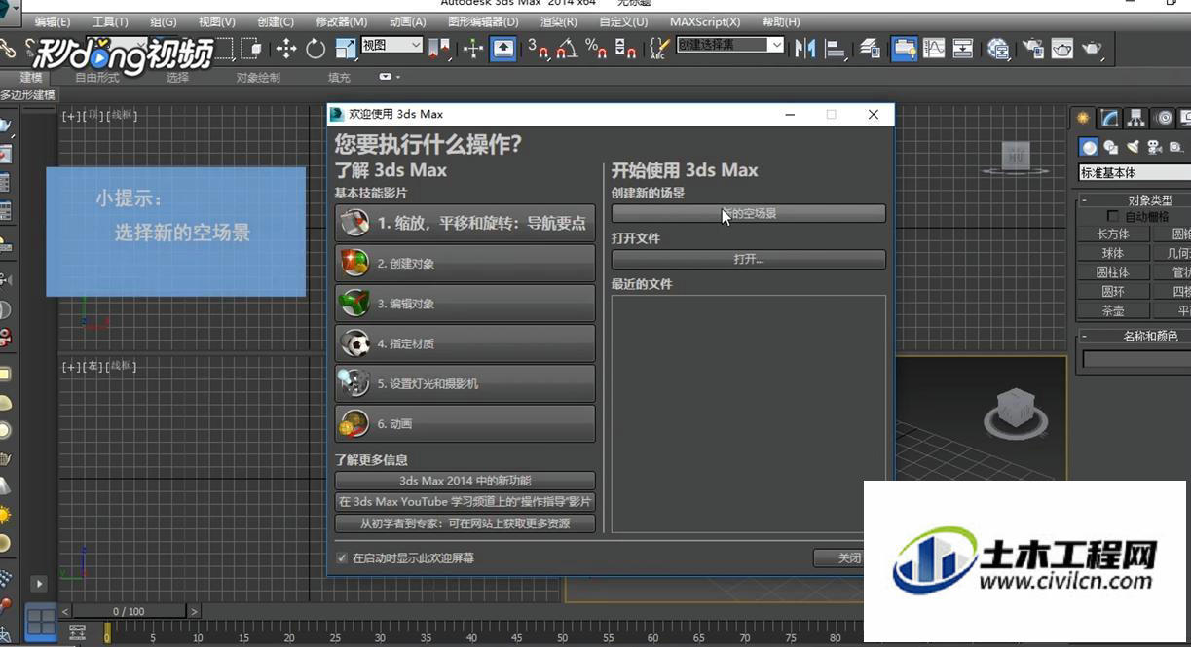The width and height of the screenshot is (1191, 647).
Task: Open the 修改器(M) menu
Action: [342, 21]
